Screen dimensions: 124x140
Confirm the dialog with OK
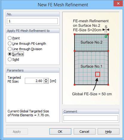(60, 132)
